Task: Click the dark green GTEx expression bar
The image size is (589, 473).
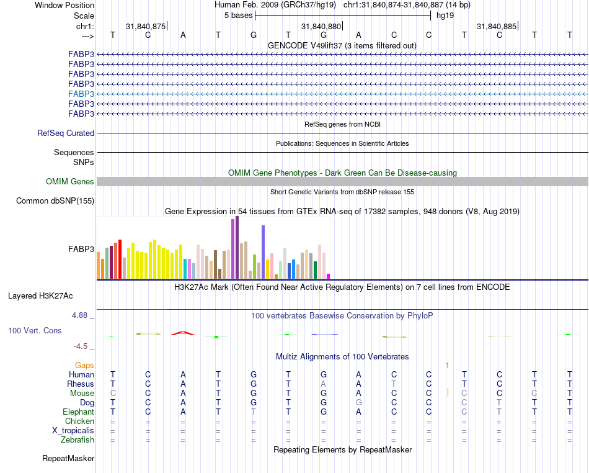Action: pos(315,270)
